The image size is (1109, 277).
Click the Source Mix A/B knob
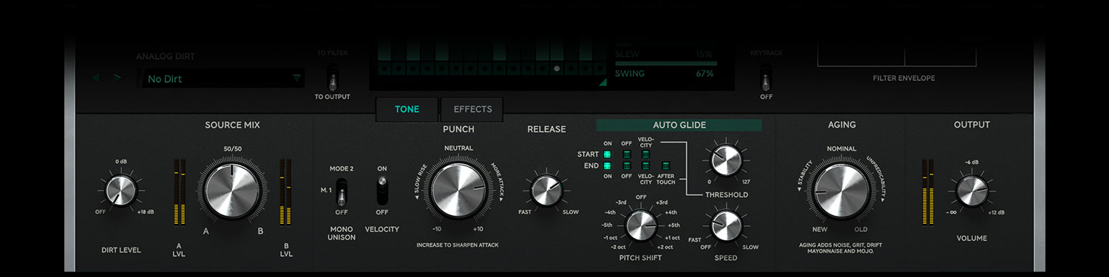click(232, 191)
